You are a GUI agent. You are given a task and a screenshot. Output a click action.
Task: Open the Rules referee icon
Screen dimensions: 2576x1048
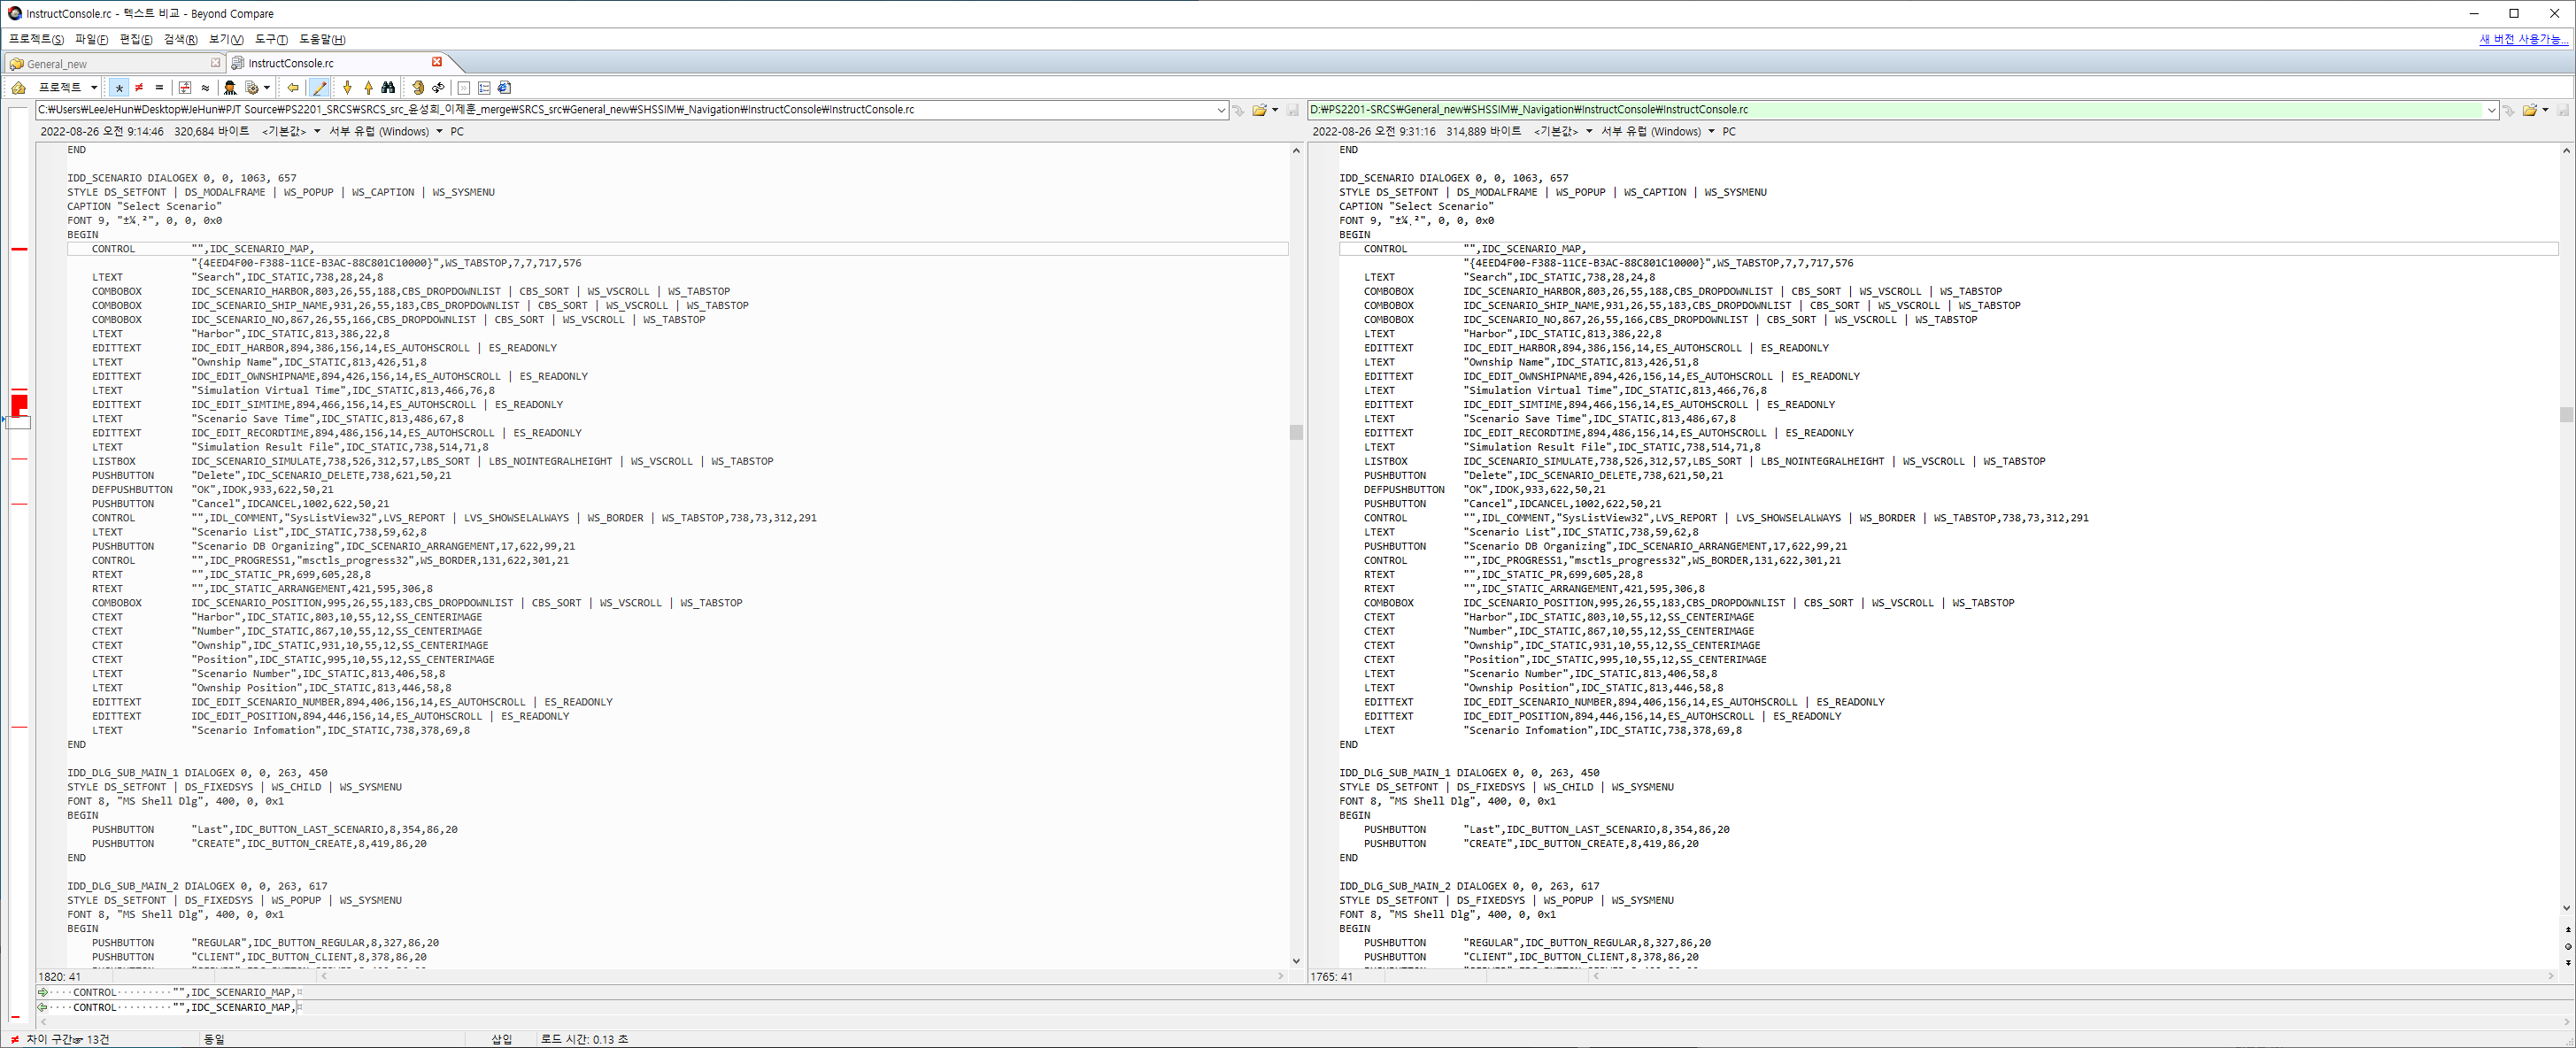click(230, 88)
